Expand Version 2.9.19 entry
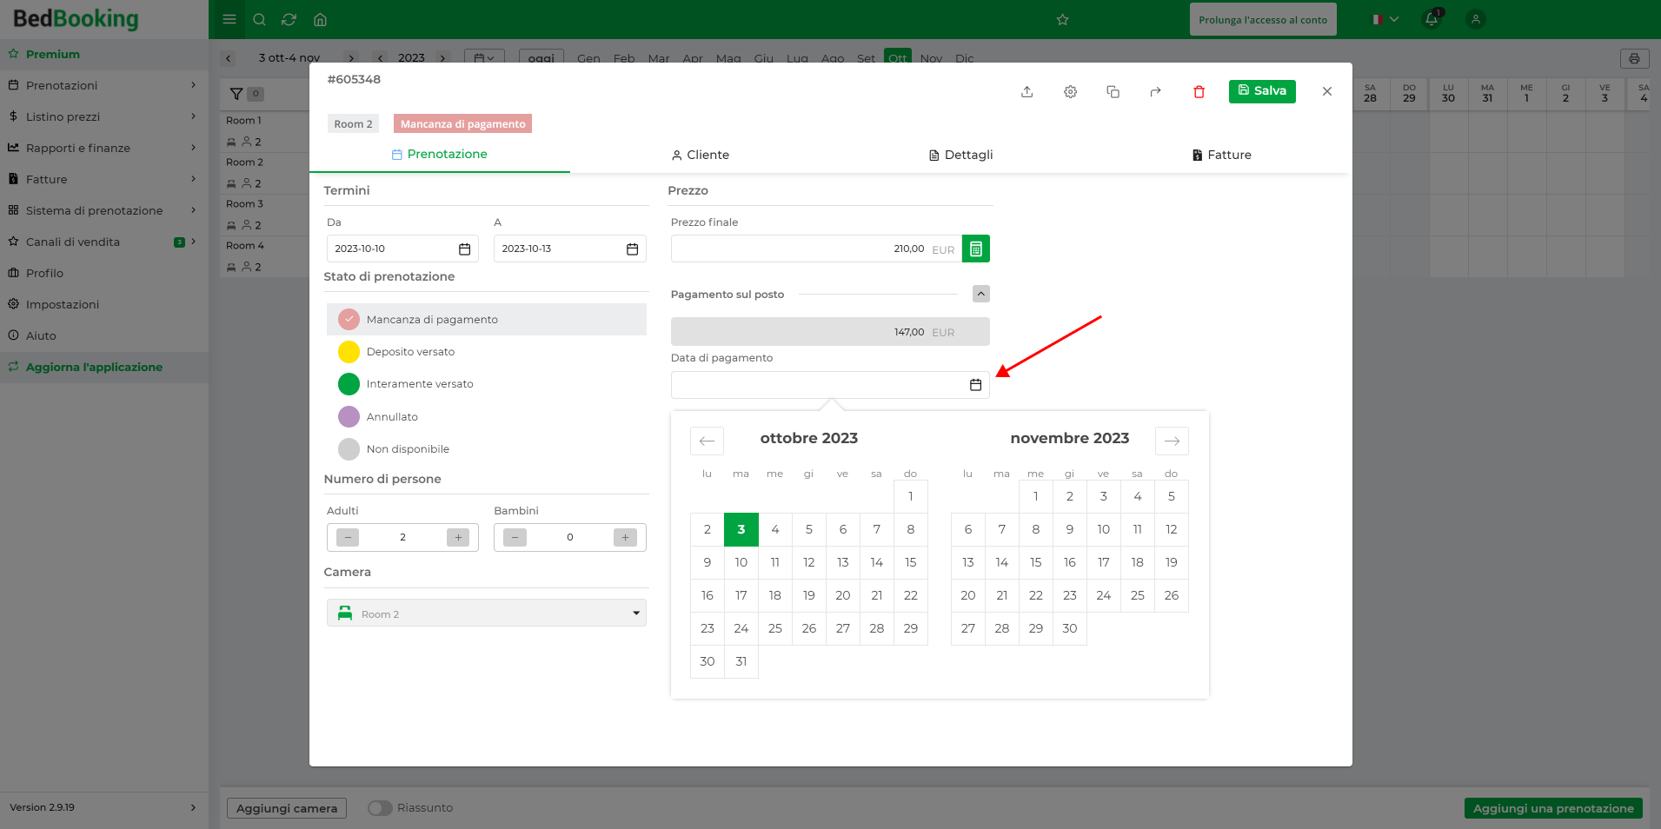 pos(104,807)
